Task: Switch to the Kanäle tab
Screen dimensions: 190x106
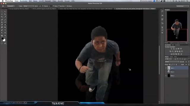Action: point(171,57)
